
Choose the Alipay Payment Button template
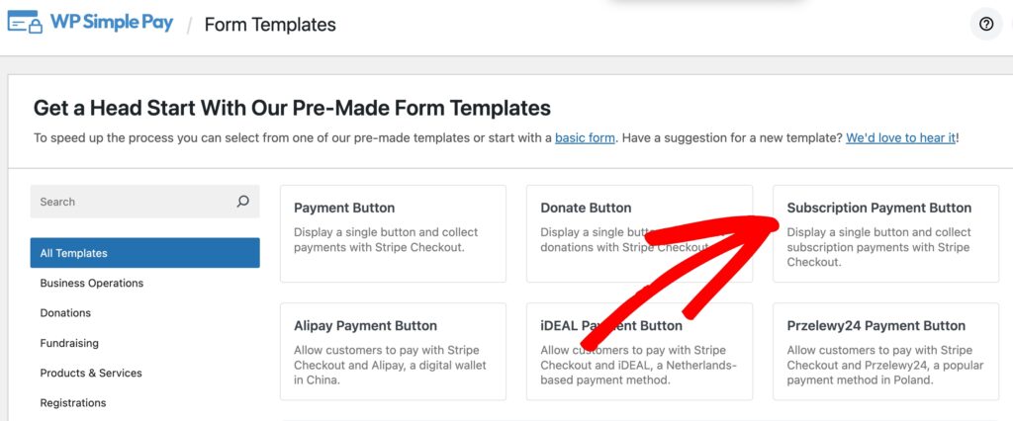click(x=393, y=351)
